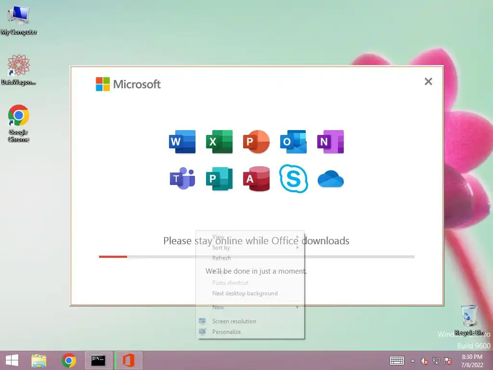The height and width of the screenshot is (370, 493).
Task: Close the Office installer window
Action: click(428, 81)
